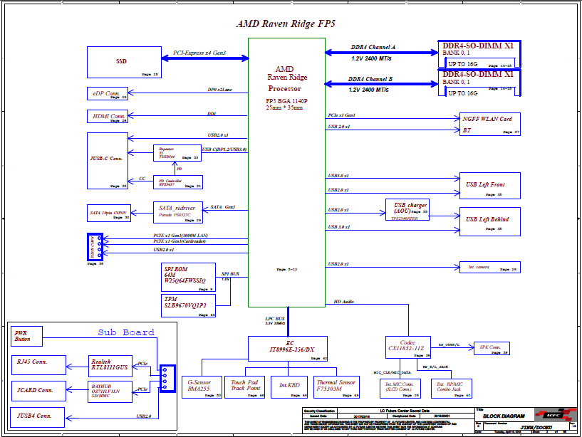
Task: Select the SPI ROM 64M W25Q64FWSSIQ block
Action: click(x=188, y=277)
